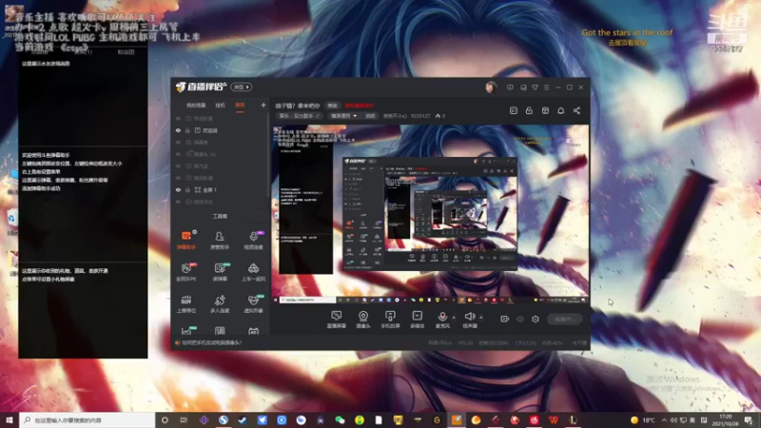Open the hamburger menu in the title bar
Viewport: 761px width, 428px height.
pyautogui.click(x=546, y=88)
